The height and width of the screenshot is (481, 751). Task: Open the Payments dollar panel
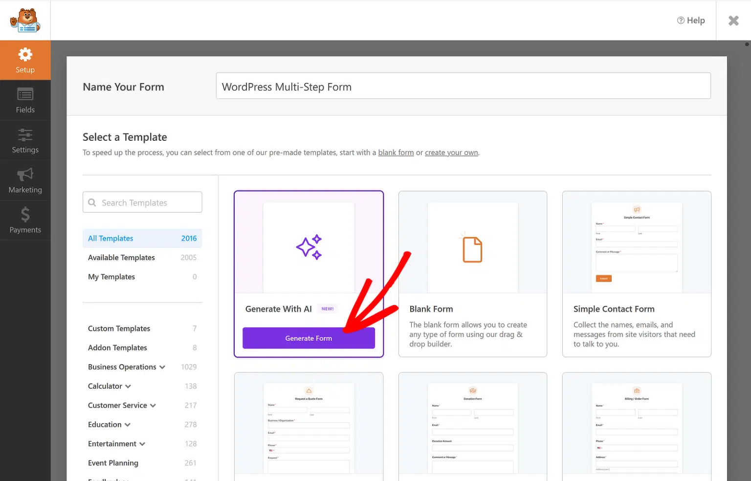pos(25,220)
